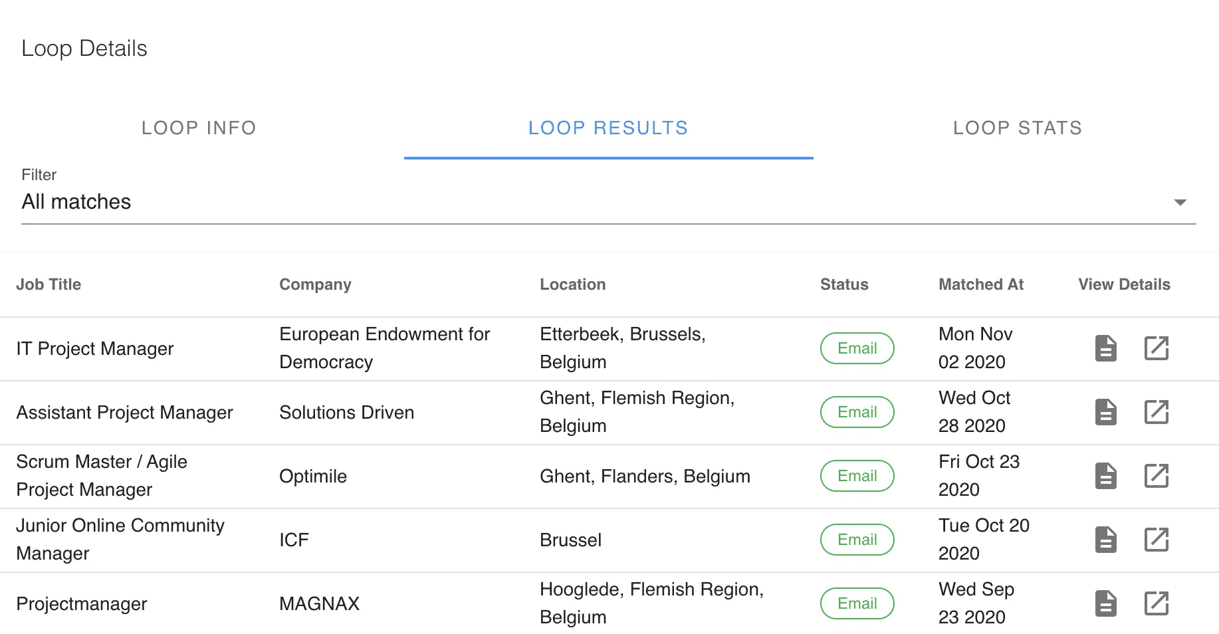The height and width of the screenshot is (634, 1219).
Task: Click Email status chip for MAGNAX row
Action: click(857, 603)
